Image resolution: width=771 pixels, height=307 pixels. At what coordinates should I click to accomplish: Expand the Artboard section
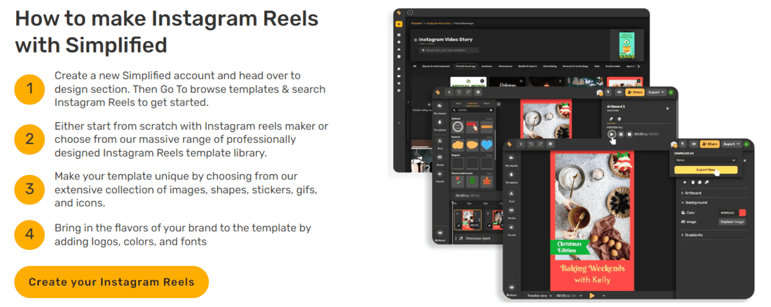coord(693,193)
